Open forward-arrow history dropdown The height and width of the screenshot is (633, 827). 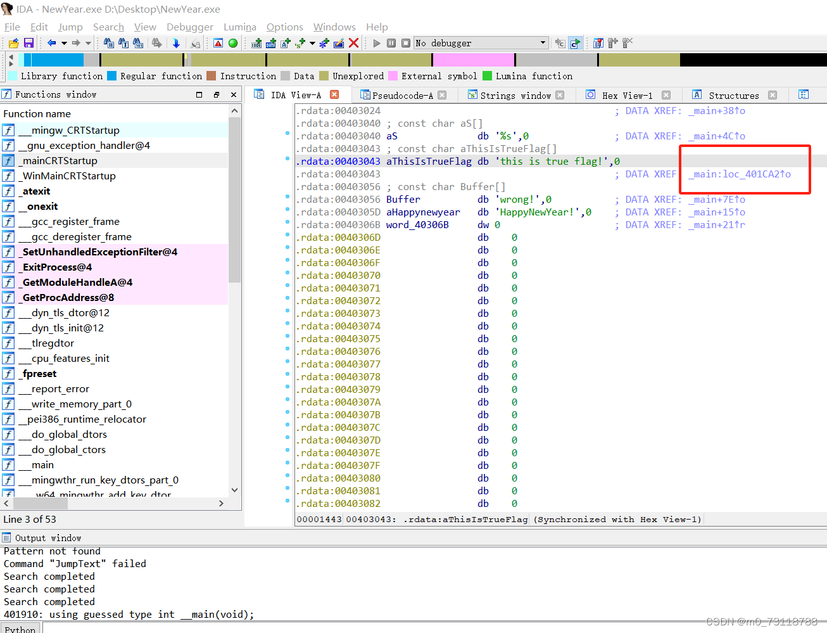[x=88, y=43]
